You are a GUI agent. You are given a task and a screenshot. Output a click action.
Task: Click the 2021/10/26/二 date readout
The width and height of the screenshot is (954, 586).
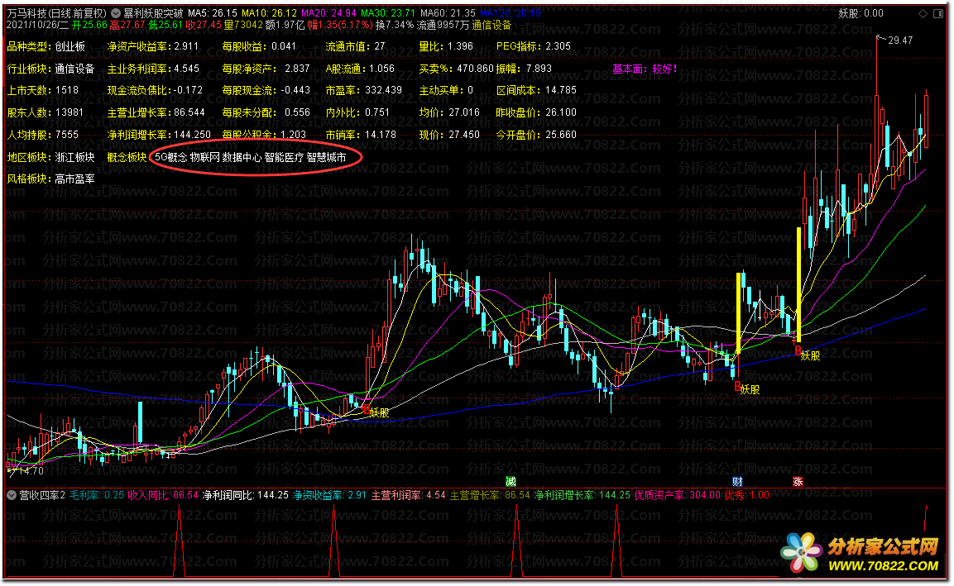click(x=37, y=25)
